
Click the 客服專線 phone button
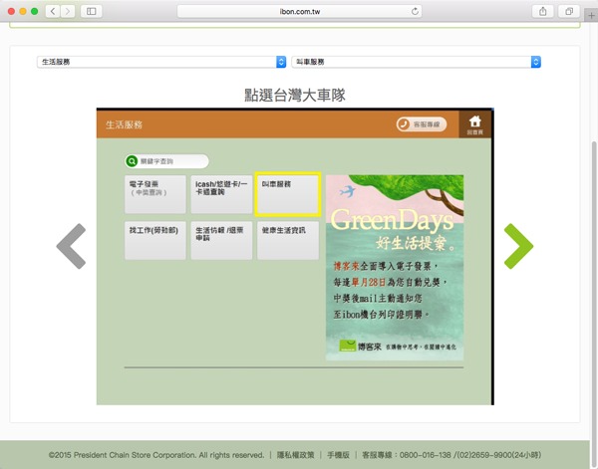422,124
